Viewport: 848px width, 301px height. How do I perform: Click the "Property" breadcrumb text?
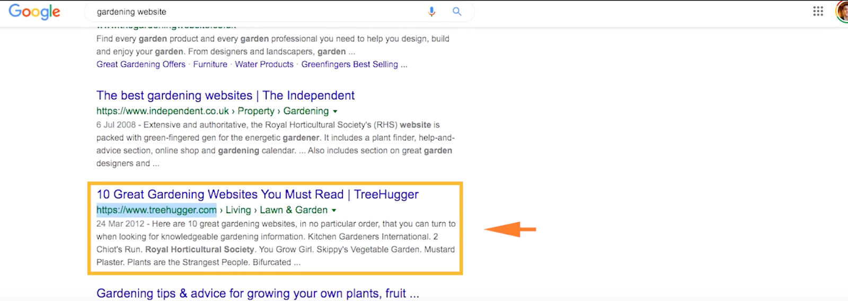[256, 111]
